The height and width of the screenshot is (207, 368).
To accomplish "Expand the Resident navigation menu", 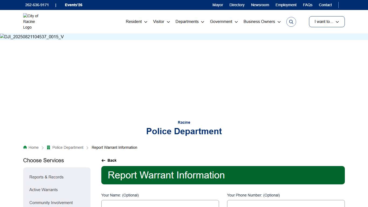I will [x=136, y=22].
